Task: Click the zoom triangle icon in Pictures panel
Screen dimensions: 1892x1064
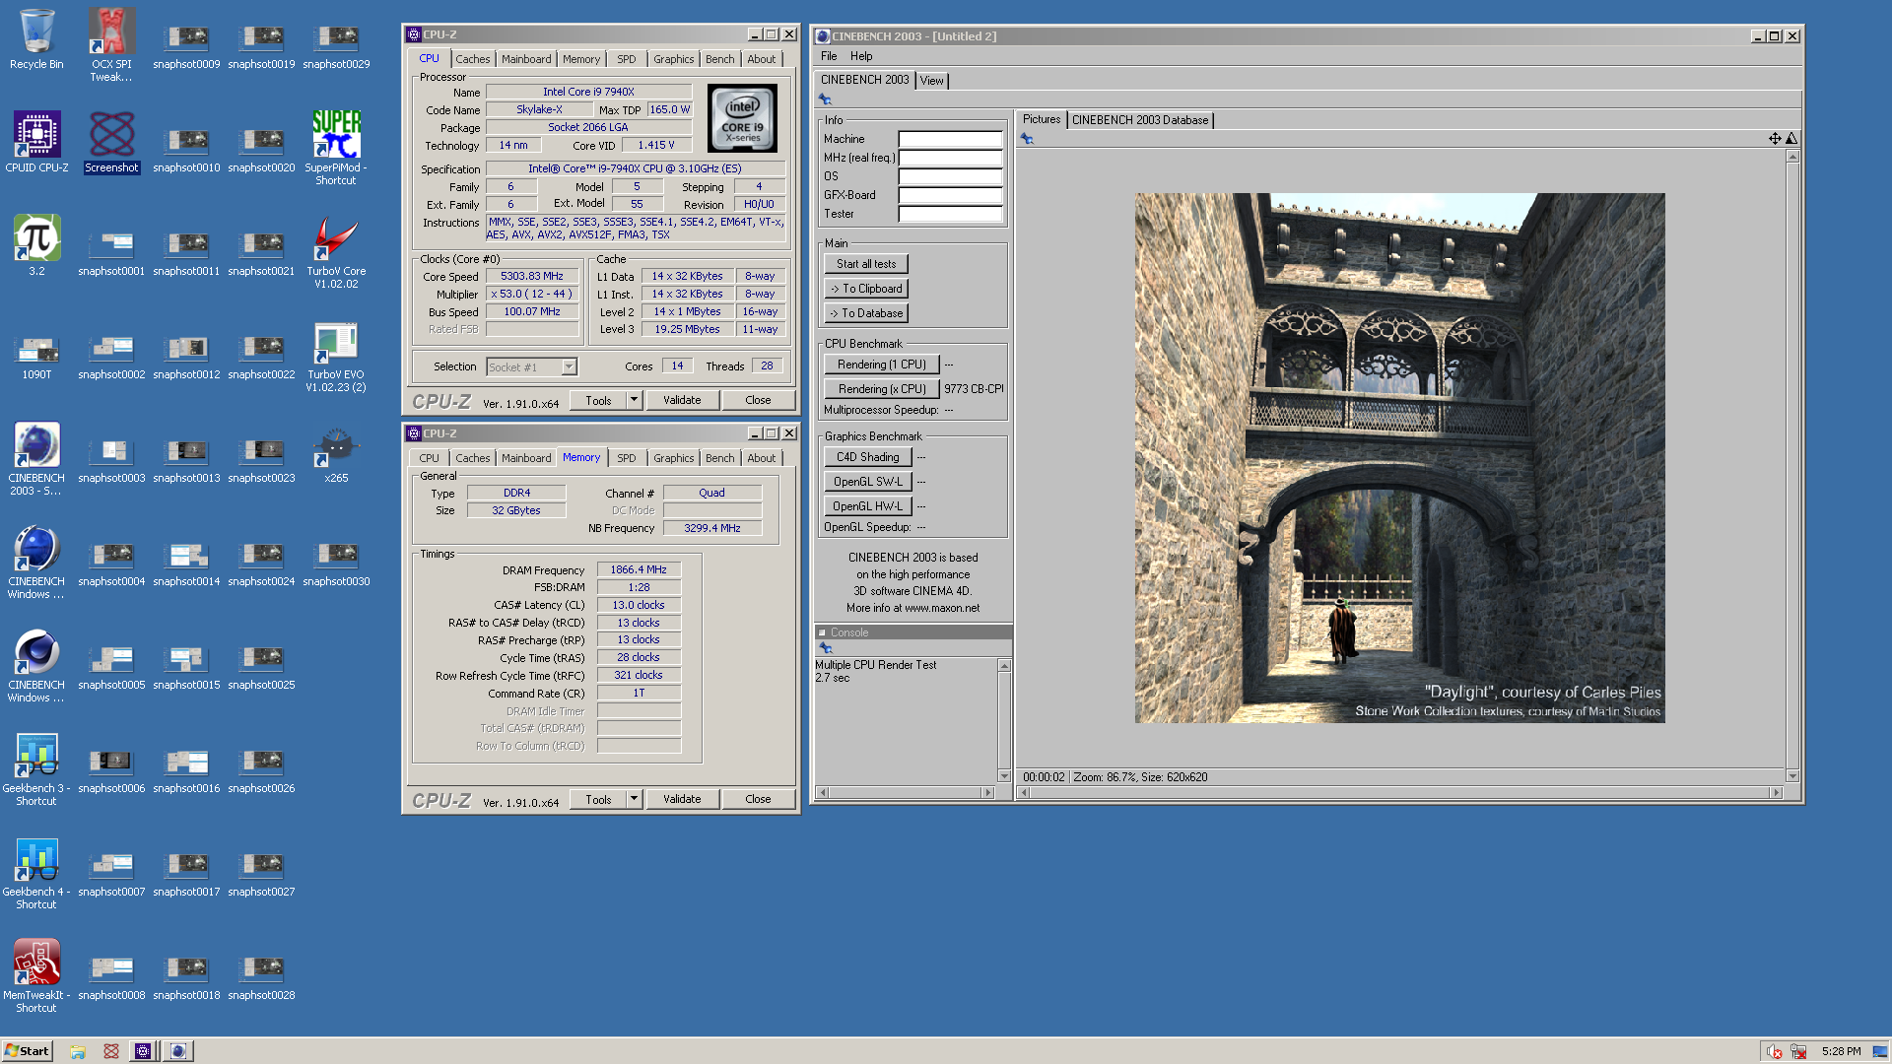Action: [1791, 139]
